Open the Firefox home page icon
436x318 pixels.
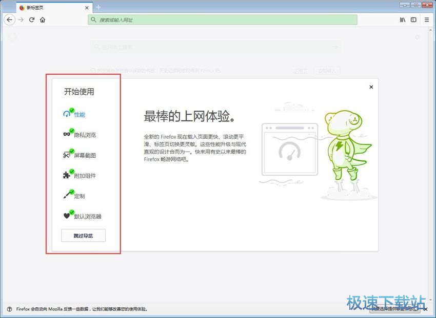tap(43, 19)
